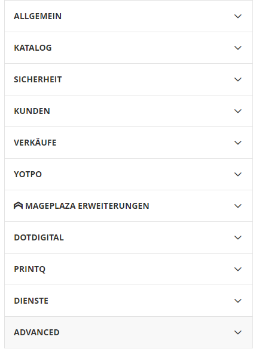The height and width of the screenshot is (349, 253).
Task: Open the VERKÄUFE settings group
Action: tap(35, 143)
